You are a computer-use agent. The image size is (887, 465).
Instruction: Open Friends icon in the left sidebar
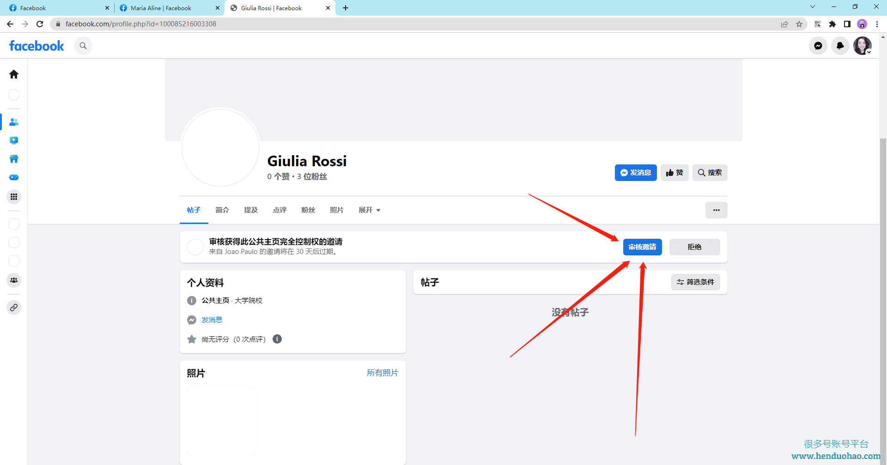click(x=14, y=122)
